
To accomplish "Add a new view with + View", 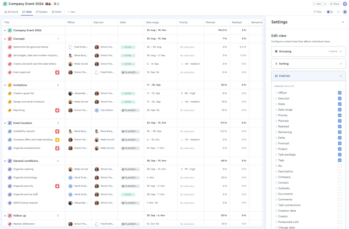I will pyautogui.click(x=71, y=12).
